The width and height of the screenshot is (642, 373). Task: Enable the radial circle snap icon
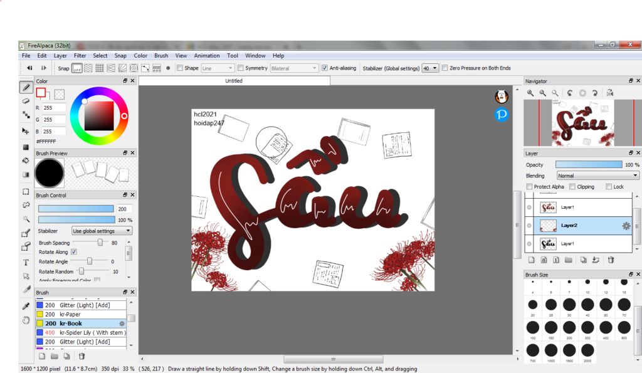point(134,68)
